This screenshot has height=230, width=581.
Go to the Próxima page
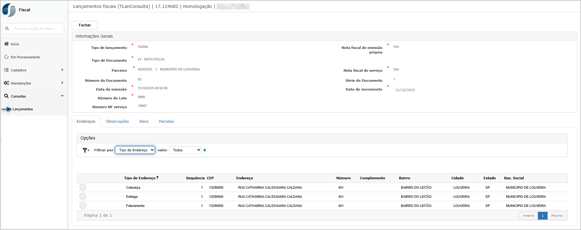(557, 216)
